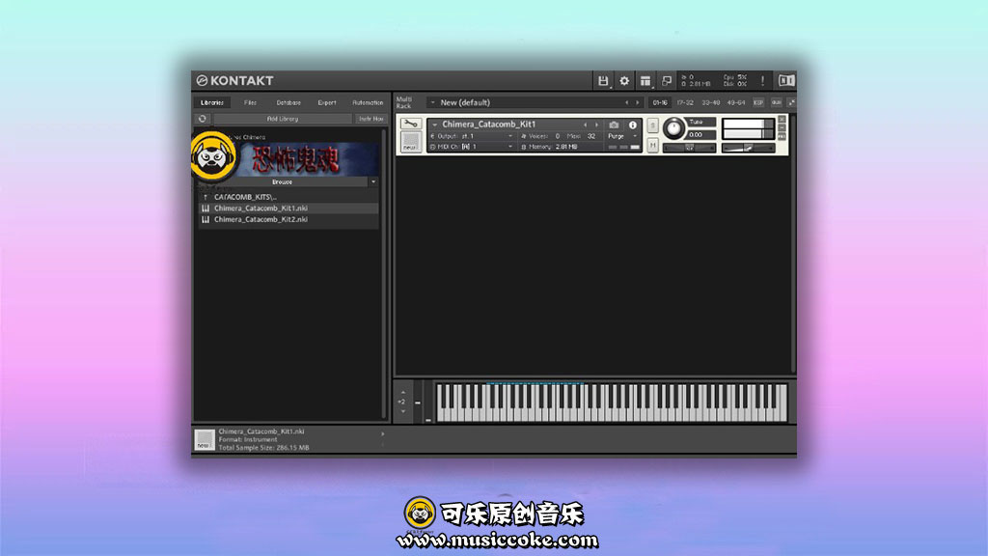Switch to the Files tab
The width and height of the screenshot is (988, 556).
tap(250, 102)
